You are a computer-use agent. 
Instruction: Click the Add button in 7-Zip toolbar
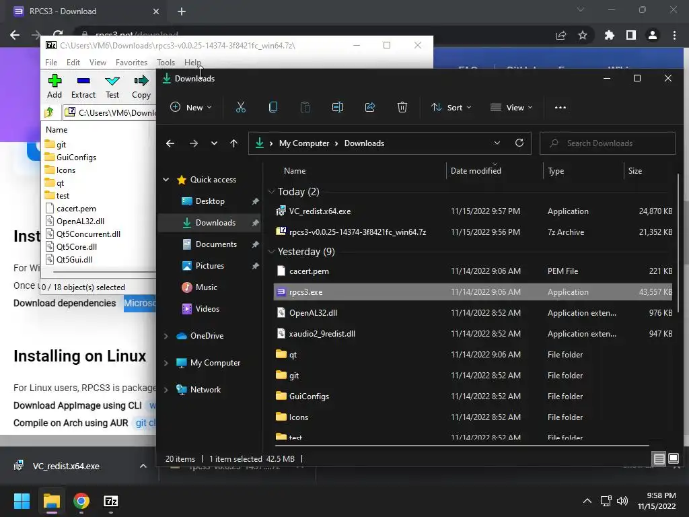(x=55, y=86)
